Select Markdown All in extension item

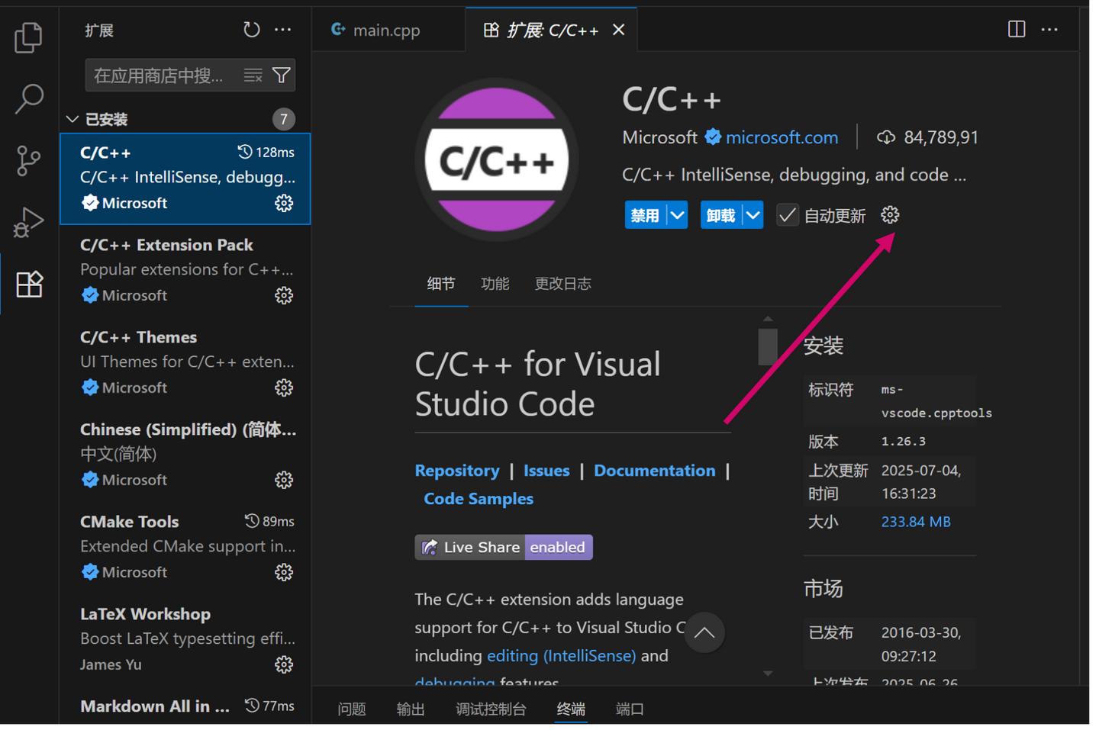point(185,706)
